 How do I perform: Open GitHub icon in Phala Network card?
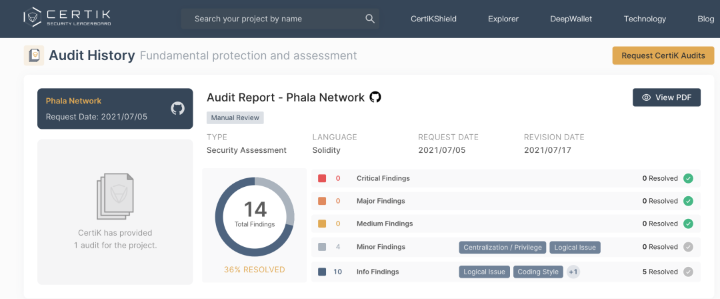(x=177, y=108)
